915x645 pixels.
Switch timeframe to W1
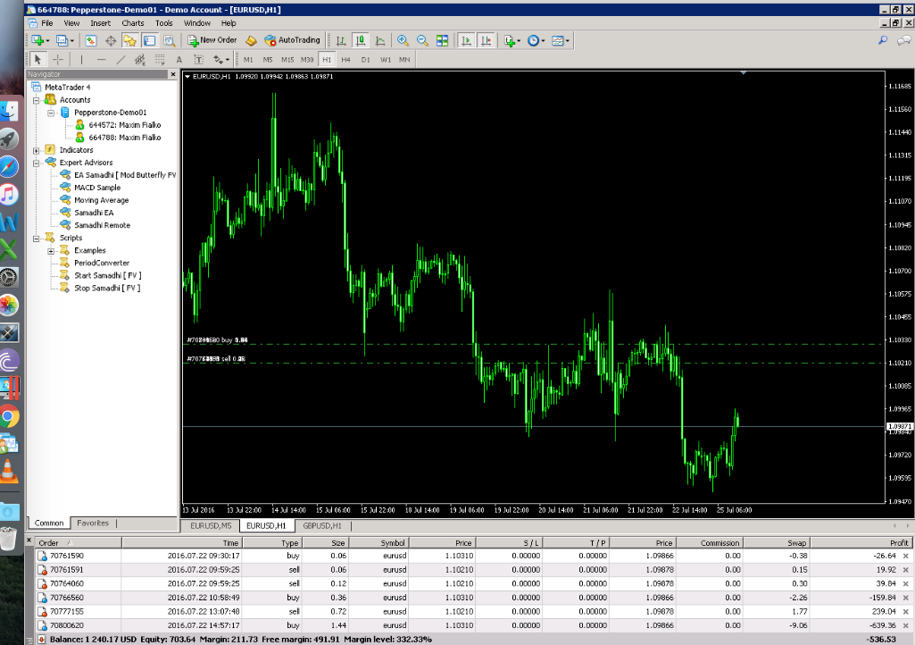(x=386, y=60)
